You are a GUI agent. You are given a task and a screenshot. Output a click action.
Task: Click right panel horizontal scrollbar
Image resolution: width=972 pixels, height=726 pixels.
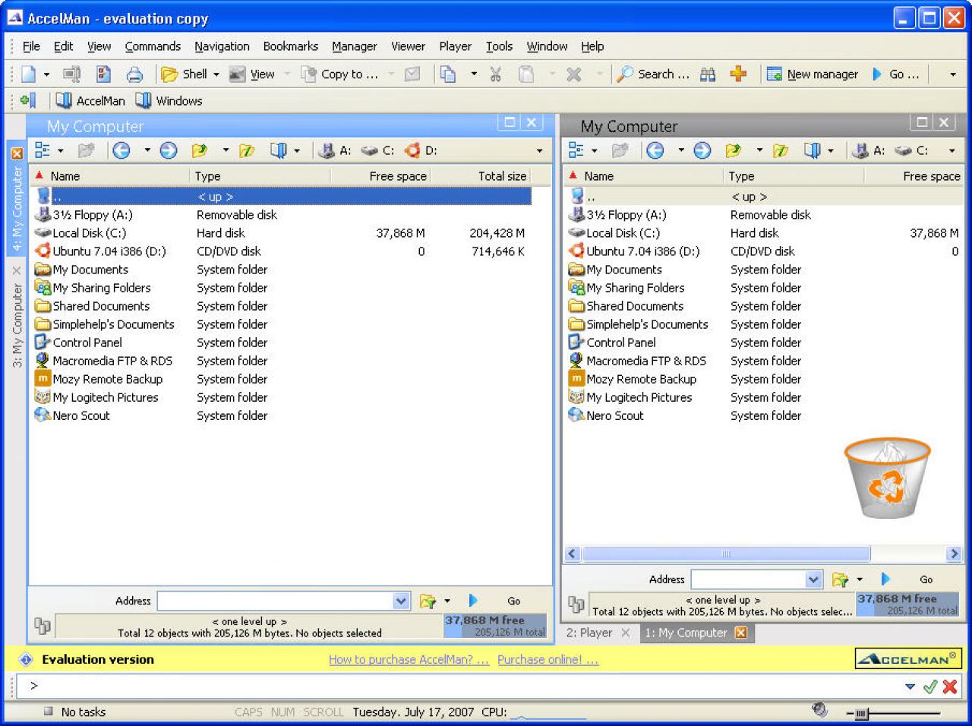click(726, 554)
